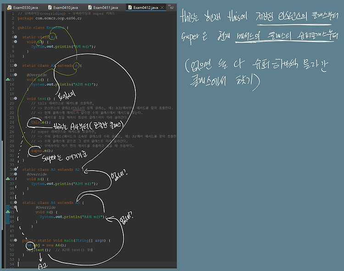
Task: Click the override indicator triangle on line 15
Action: pos(8,79)
